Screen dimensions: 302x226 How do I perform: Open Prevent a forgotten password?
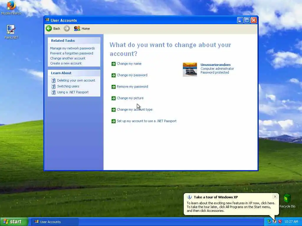71,53
